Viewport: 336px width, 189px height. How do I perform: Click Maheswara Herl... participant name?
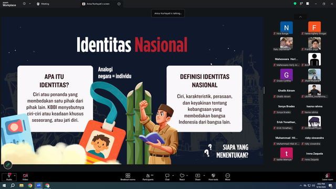286,59
